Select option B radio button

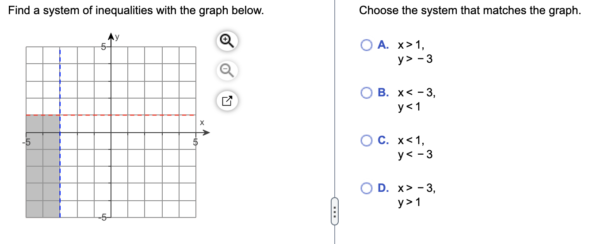point(367,93)
